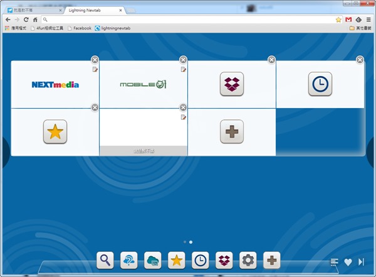Go to the previous page via left edge arrow
Screen dimensions: 376x277
[x=5, y=153]
